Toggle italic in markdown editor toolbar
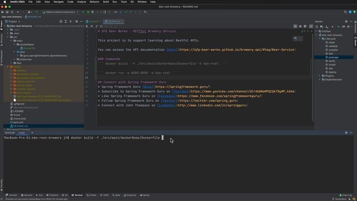The image size is (357, 201). 97,26
